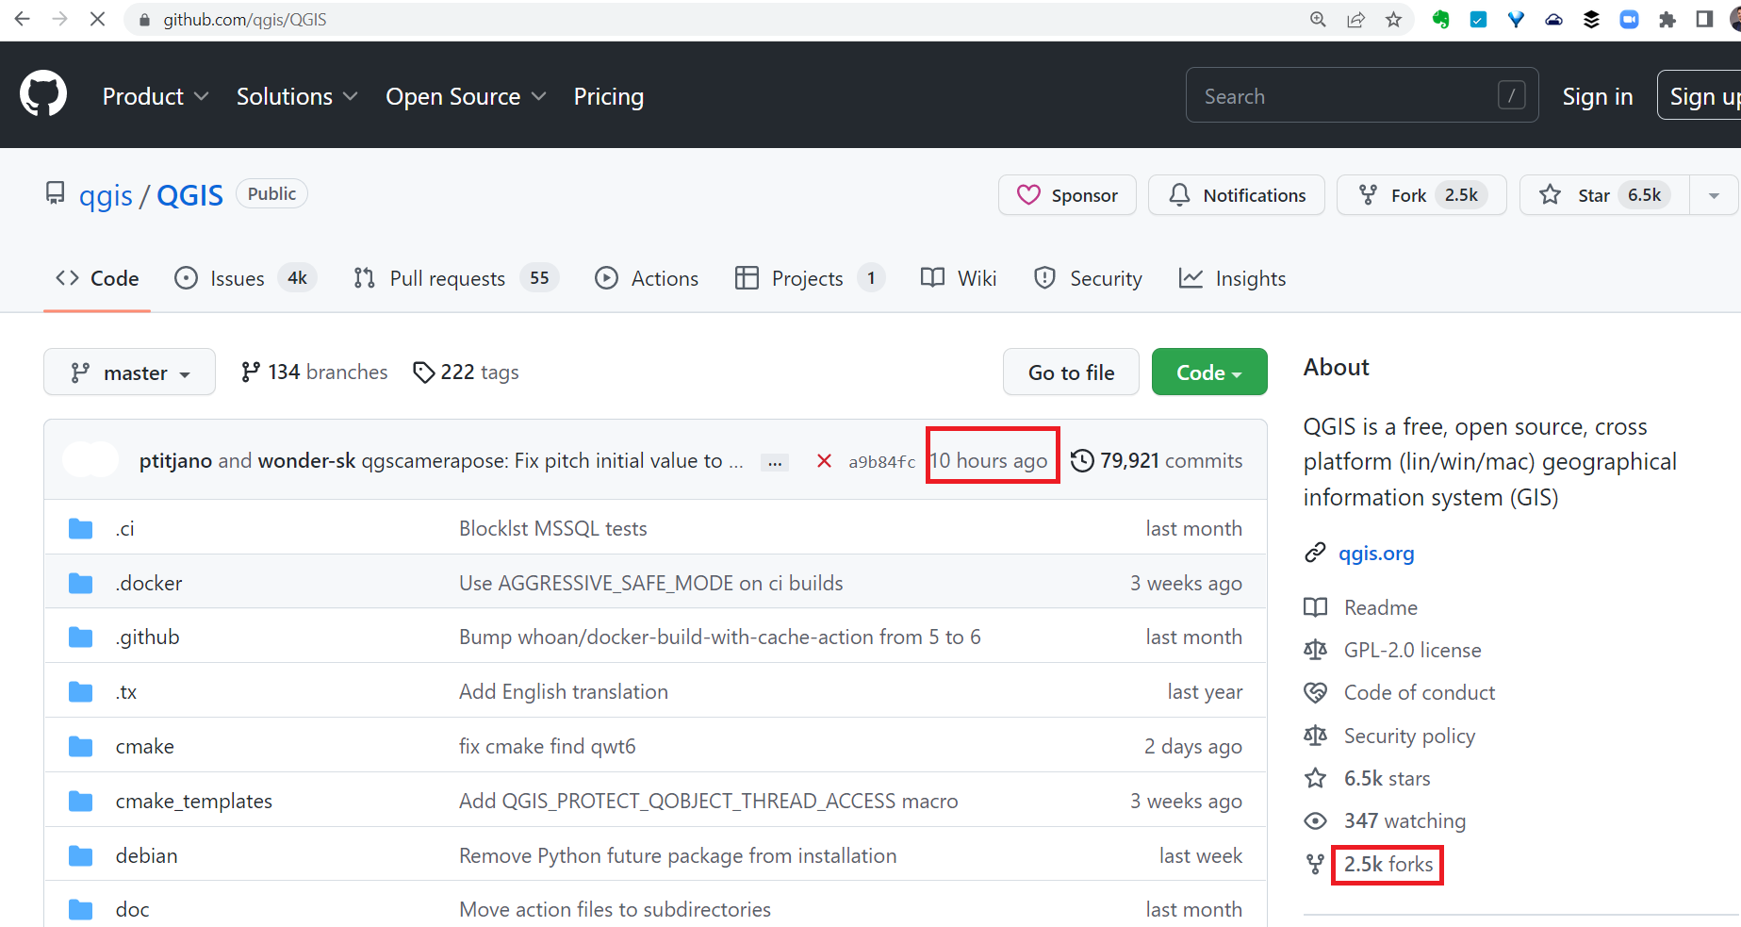Open the debian folder icon

tap(81, 856)
